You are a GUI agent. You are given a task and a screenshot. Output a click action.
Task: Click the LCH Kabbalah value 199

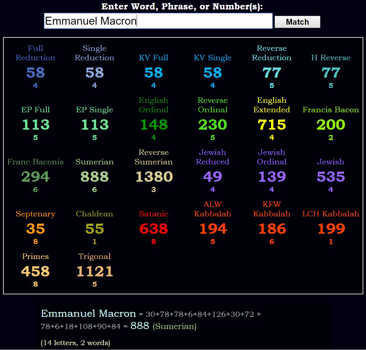coord(331,229)
